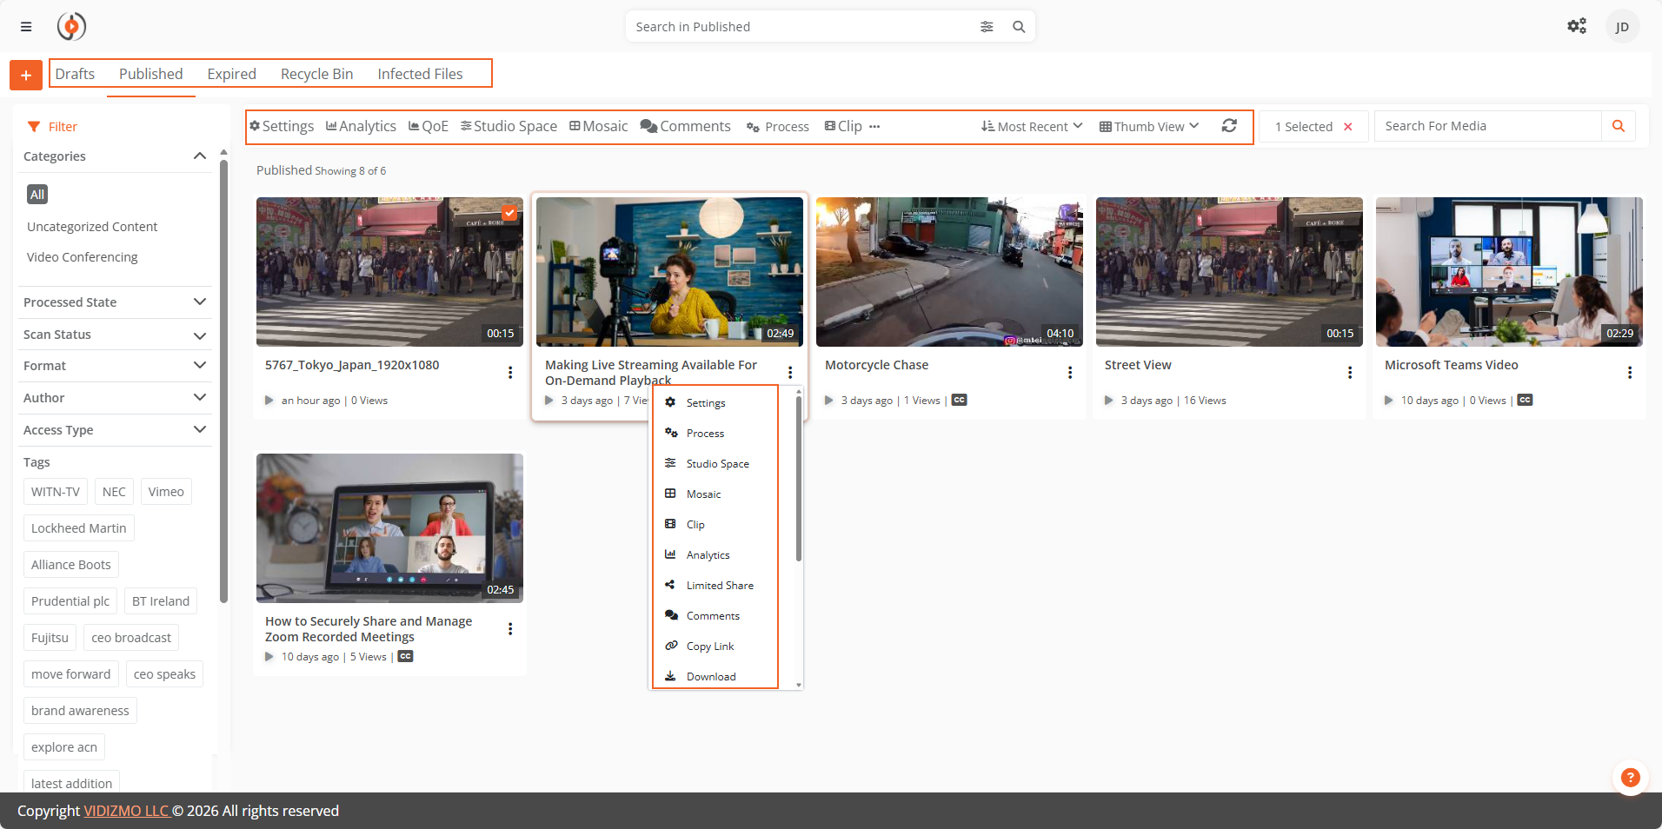Open the hamburger navigation menu
This screenshot has height=829, width=1662.
pyautogui.click(x=26, y=27)
